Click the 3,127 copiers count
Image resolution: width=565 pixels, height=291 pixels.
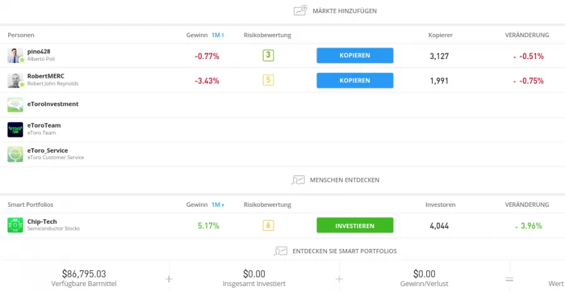tap(439, 57)
